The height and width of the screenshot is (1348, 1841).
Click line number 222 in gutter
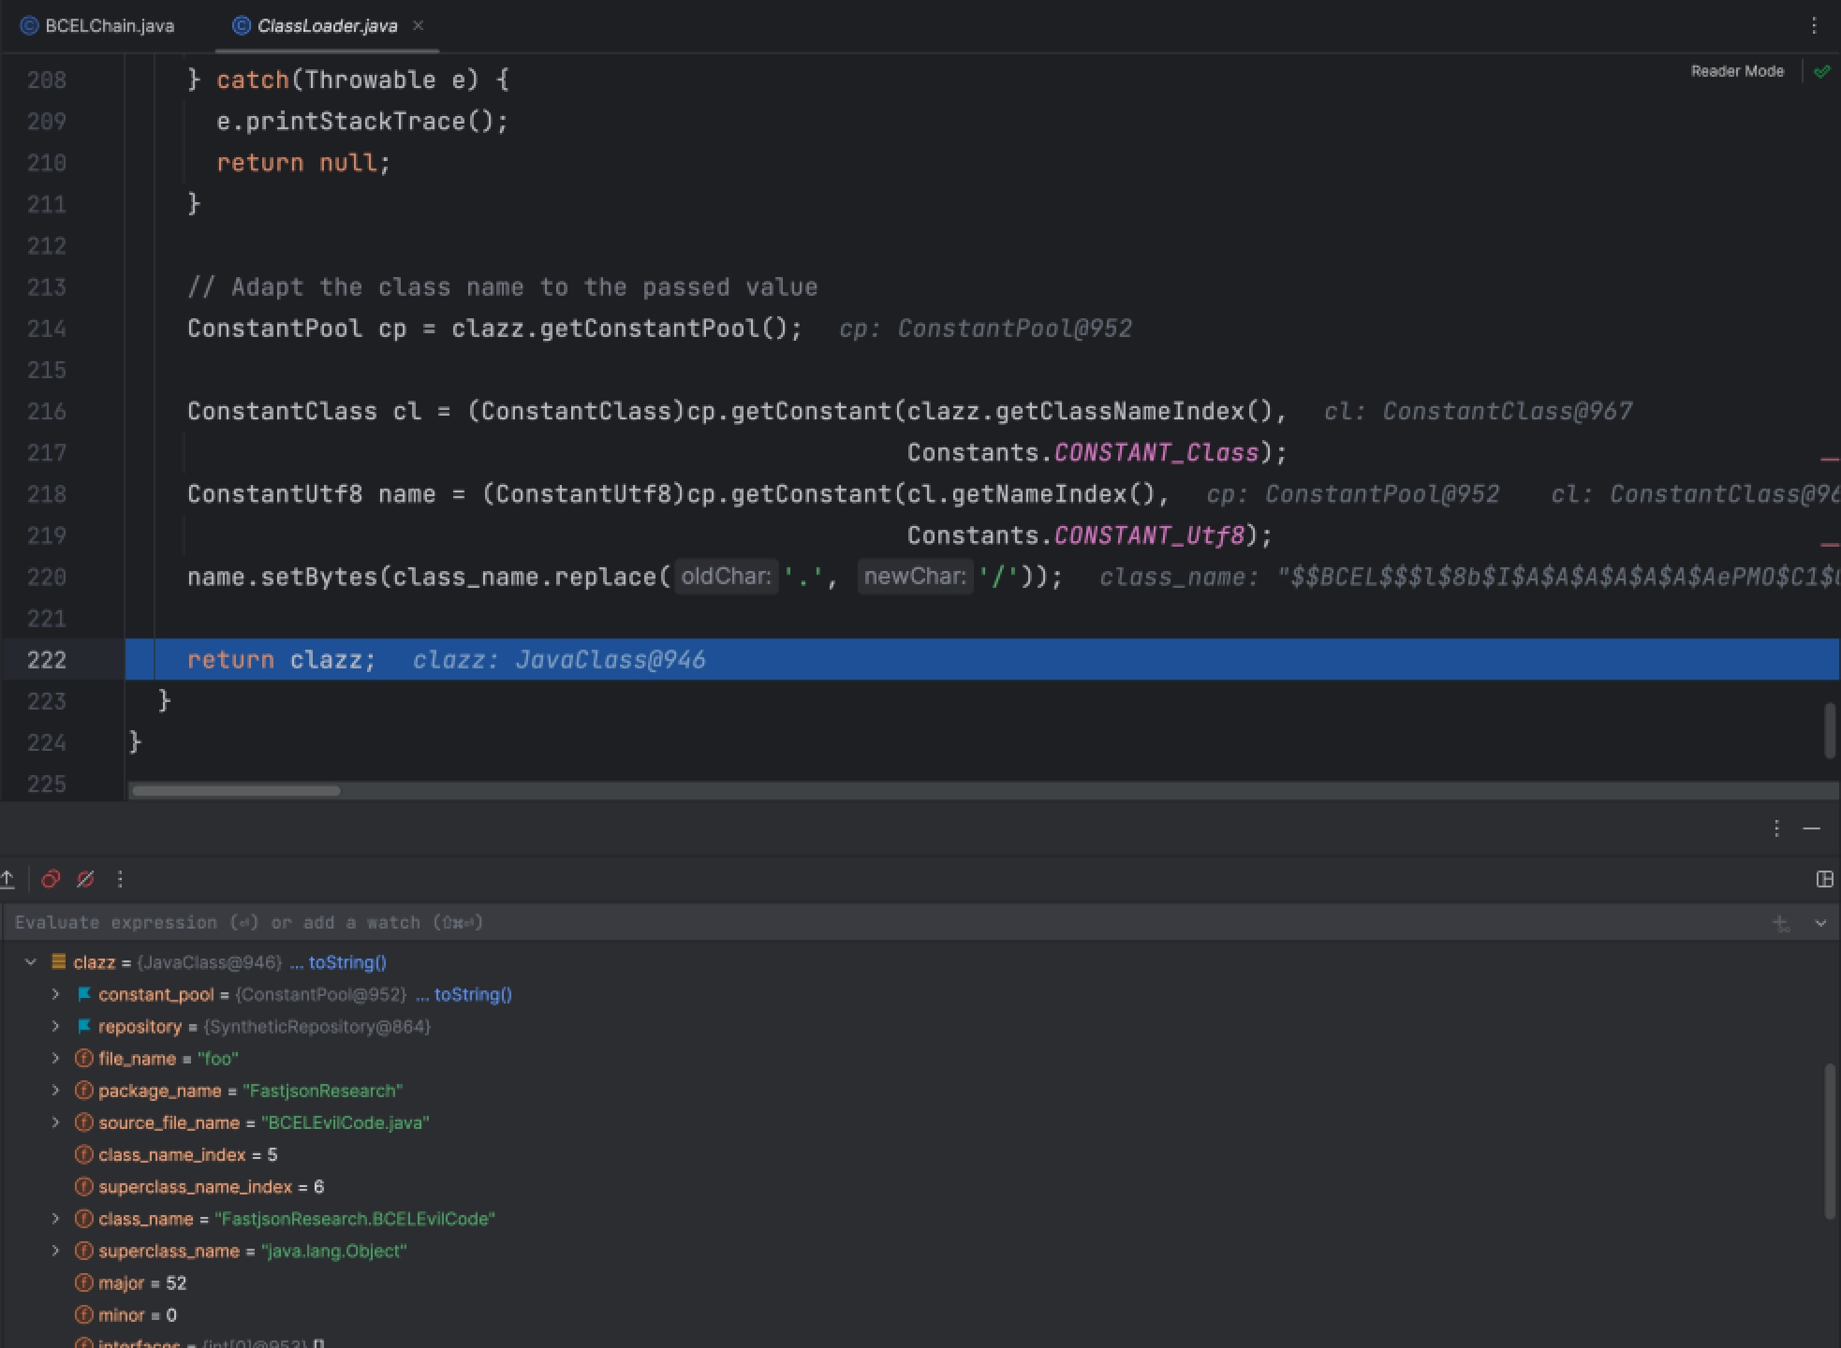tap(47, 660)
